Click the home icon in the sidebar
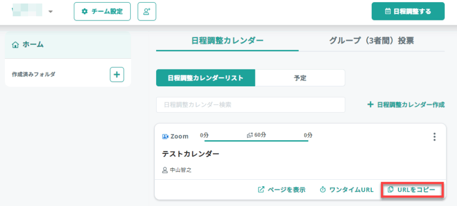This screenshot has height=206, width=457. click(16, 44)
